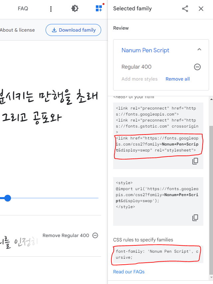Click the stylesheet link href code
Image resolution: width=213 pixels, height=284 pixels.
(x=157, y=144)
